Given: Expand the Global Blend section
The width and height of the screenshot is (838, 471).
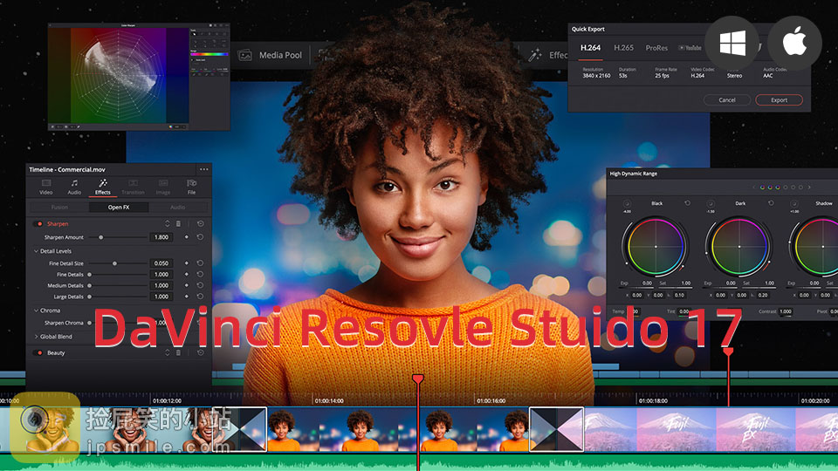Looking at the screenshot, I should pyautogui.click(x=37, y=337).
